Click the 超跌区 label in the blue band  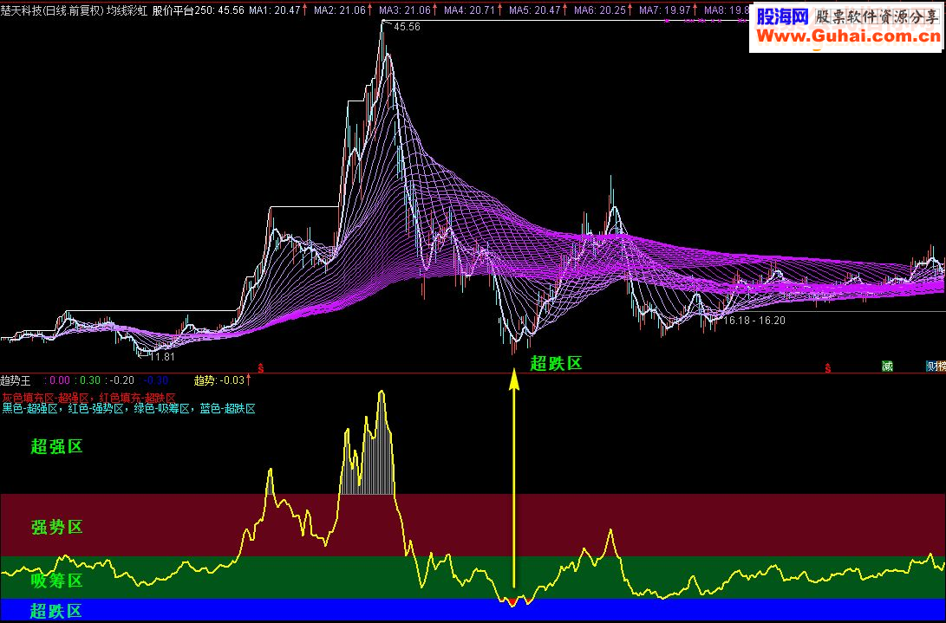click(56, 611)
